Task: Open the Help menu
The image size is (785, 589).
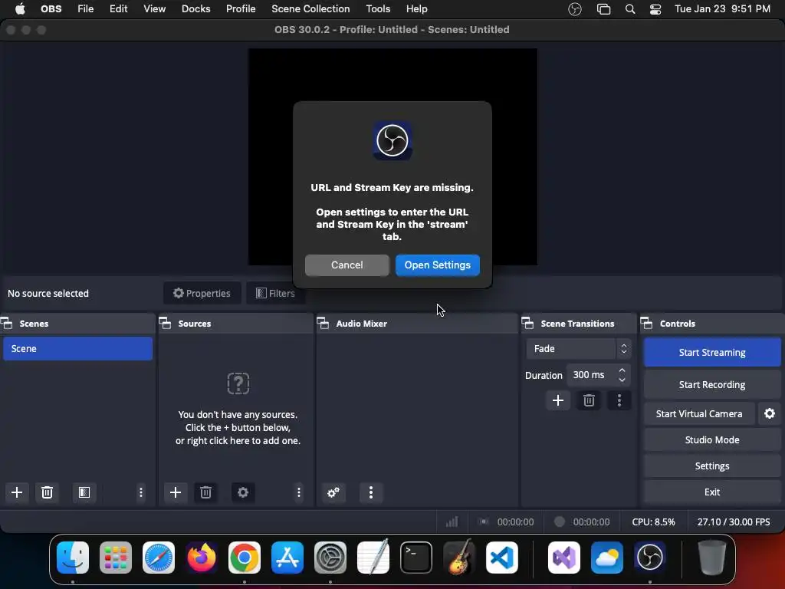Action: click(416, 9)
